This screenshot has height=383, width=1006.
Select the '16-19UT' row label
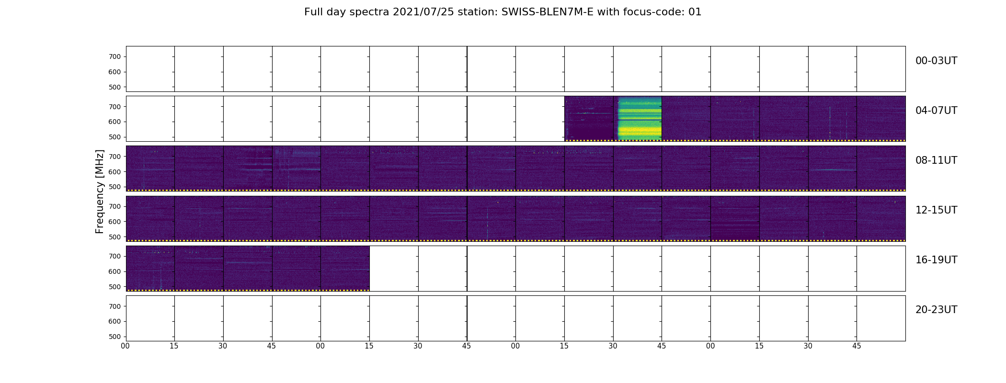[x=936, y=260]
